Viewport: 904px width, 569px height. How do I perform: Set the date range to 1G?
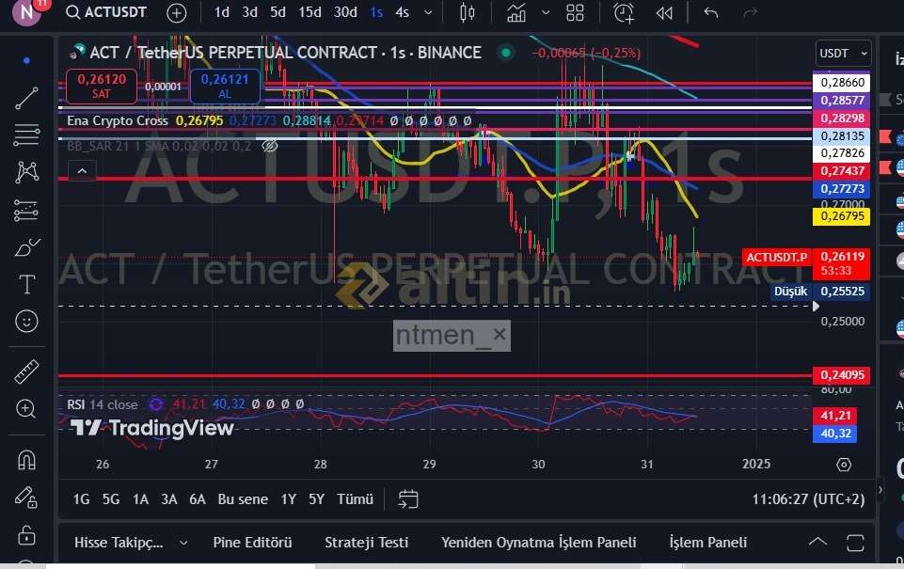81,499
